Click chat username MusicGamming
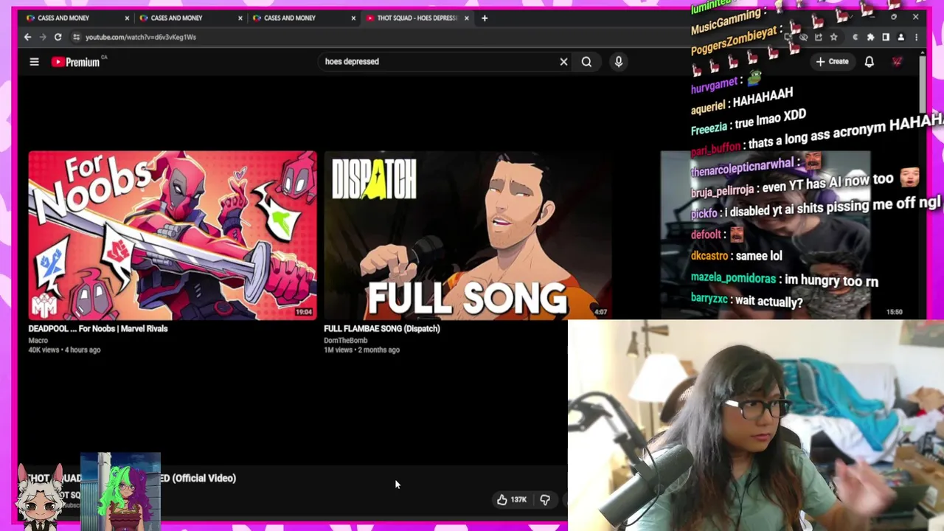944x531 pixels. (725, 23)
